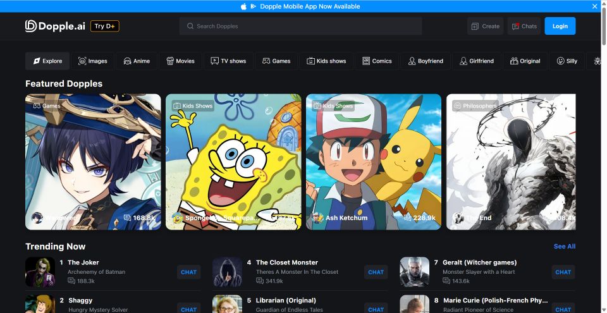Select the Anime category tab
Viewport: 607px width, 313px height.
point(137,61)
